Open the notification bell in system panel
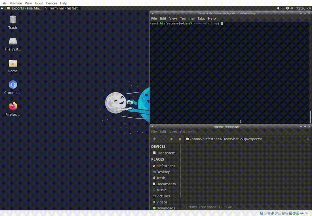The image size is (312, 216). coord(278,8)
